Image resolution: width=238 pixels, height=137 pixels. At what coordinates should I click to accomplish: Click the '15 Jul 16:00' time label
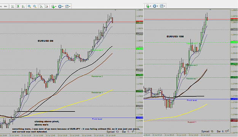(x=111, y=135)
